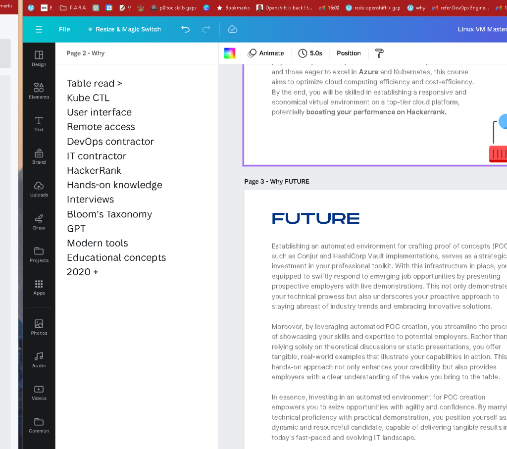The height and width of the screenshot is (449, 507).
Task: Open the P.A.R.A bookmarks folder
Action: (x=73, y=8)
